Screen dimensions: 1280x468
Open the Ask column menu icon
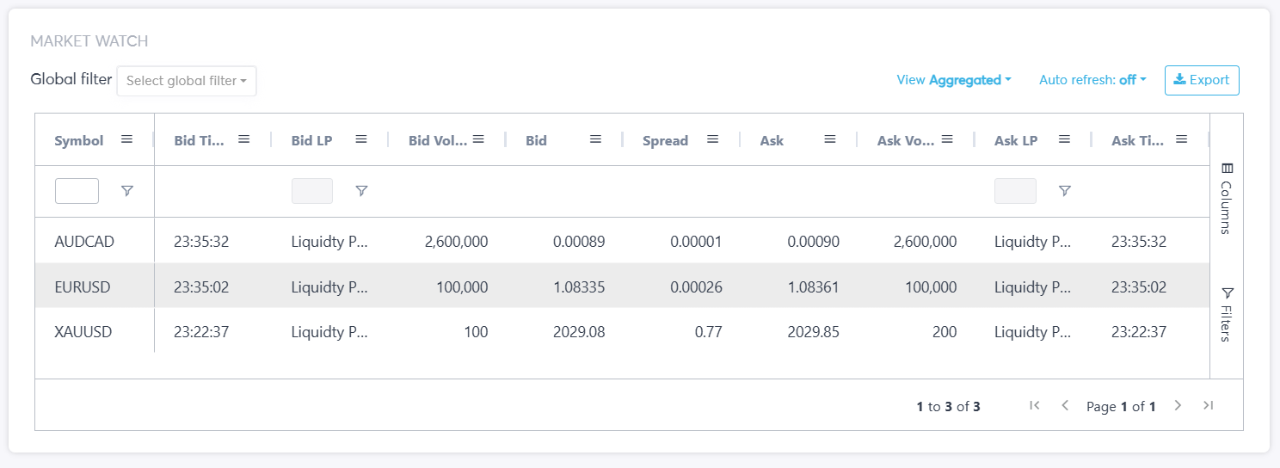830,139
